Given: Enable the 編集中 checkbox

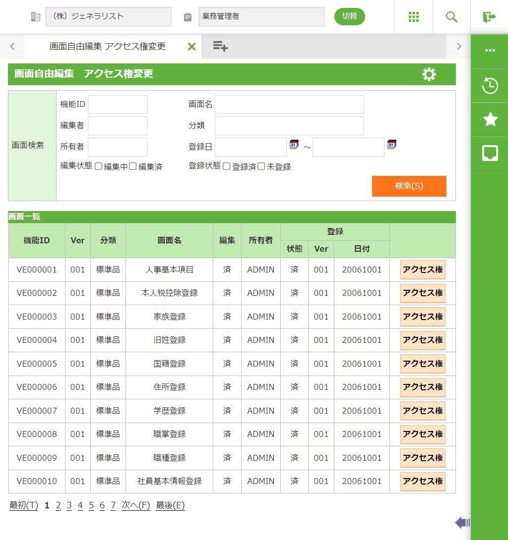Looking at the screenshot, I should point(99,166).
